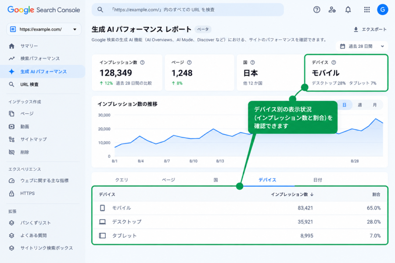Click the help question mark icon in header
The height and width of the screenshot is (263, 395).
pyautogui.click(x=316, y=10)
